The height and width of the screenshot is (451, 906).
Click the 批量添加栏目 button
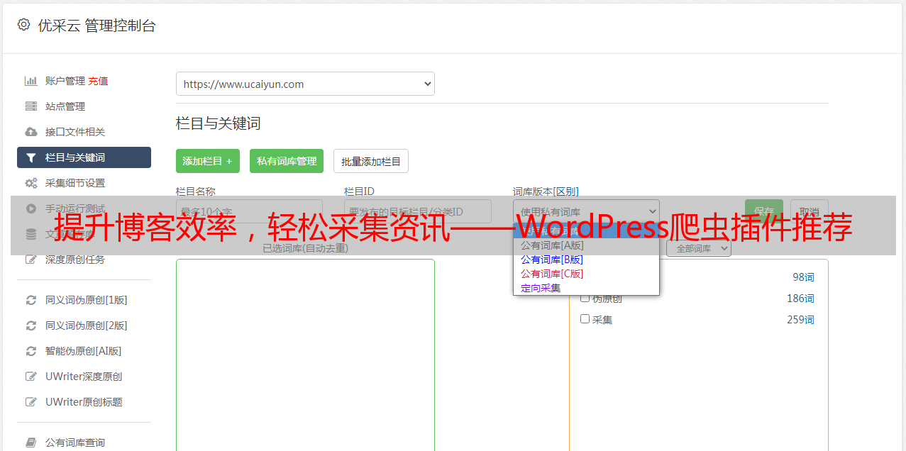pyautogui.click(x=371, y=161)
